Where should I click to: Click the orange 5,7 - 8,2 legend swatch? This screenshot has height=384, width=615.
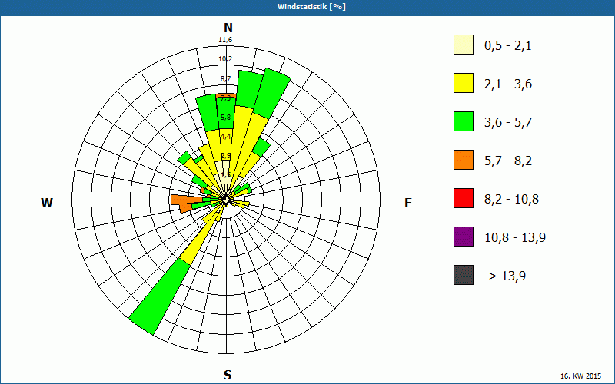coord(464,160)
